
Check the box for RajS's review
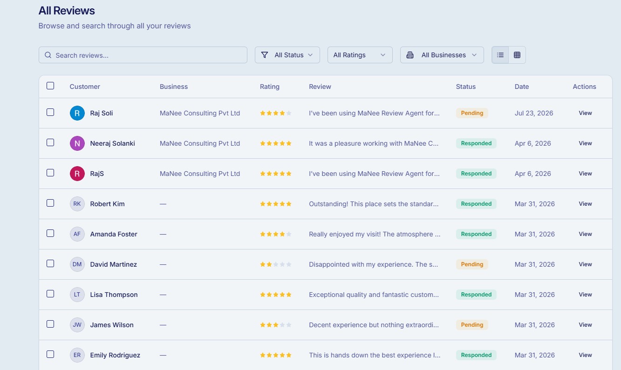(50, 173)
